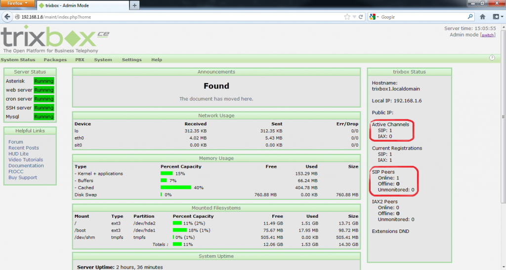Click the help question mark icon
The height and width of the screenshot is (270, 506).
[x=492, y=58]
